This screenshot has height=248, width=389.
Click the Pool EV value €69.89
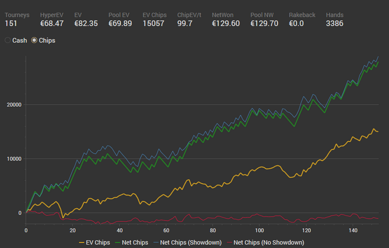[120, 23]
